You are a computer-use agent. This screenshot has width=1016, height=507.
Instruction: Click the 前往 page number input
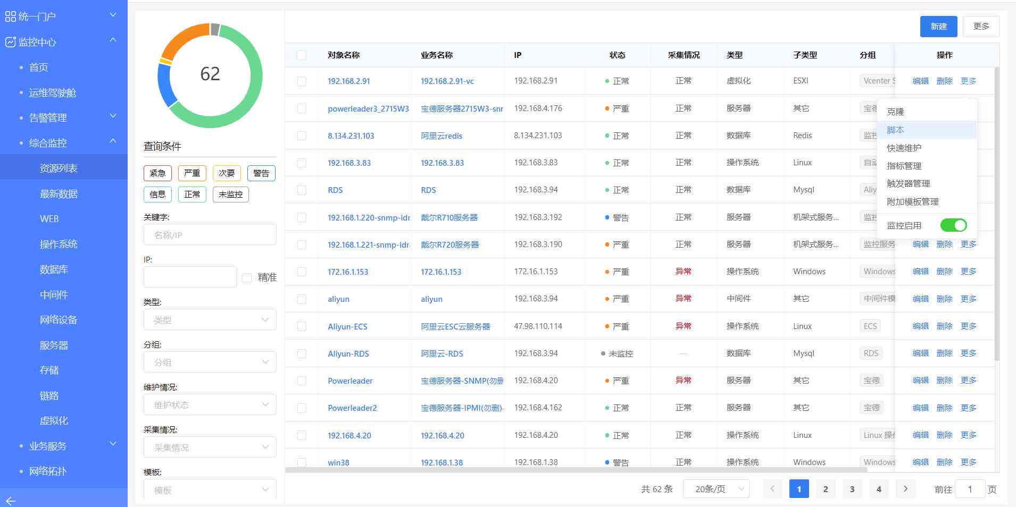click(970, 489)
